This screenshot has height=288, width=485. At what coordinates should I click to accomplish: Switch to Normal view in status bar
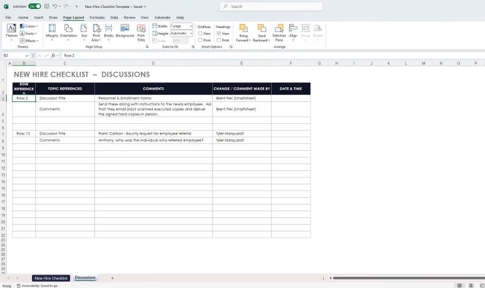click(459, 285)
